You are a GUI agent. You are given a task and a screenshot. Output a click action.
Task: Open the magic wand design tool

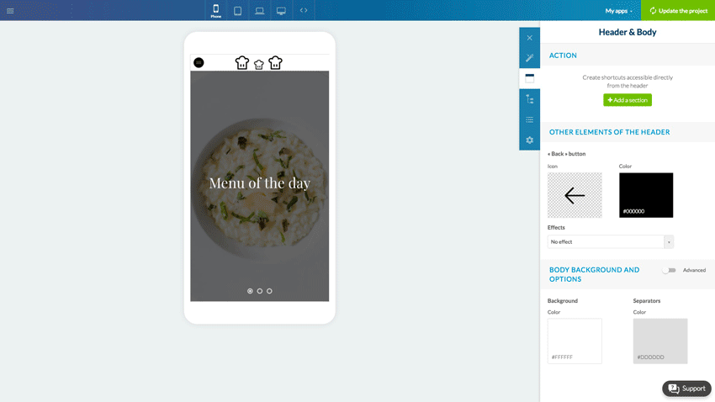pos(529,58)
